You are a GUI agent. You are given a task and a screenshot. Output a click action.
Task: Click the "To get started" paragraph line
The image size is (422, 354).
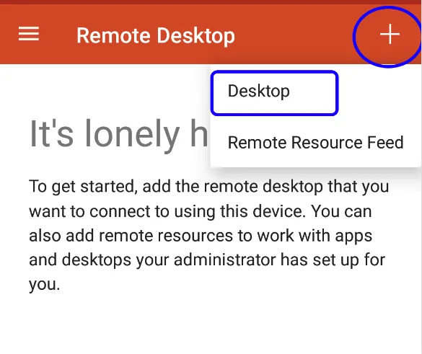click(209, 186)
